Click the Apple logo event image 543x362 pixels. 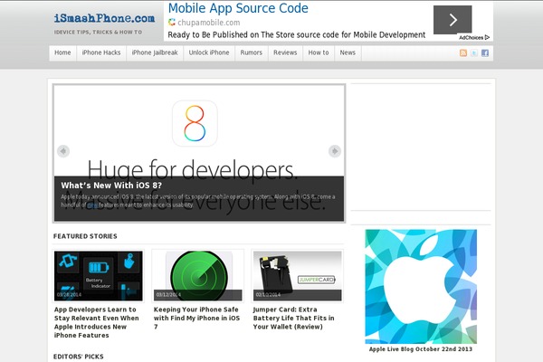(421, 286)
